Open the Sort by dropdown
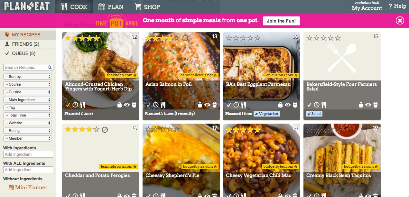This screenshot has width=409, height=197. click(27, 77)
